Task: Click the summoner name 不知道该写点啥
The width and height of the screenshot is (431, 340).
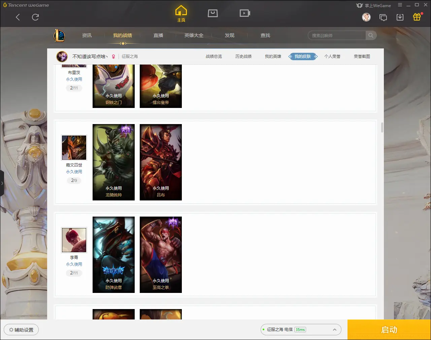Action: [x=90, y=56]
